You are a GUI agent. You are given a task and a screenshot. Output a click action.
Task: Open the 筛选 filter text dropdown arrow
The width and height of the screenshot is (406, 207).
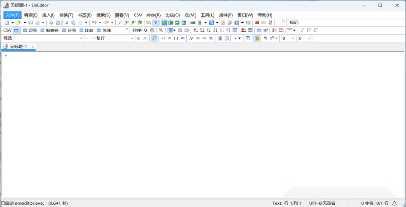pyautogui.click(x=81, y=38)
